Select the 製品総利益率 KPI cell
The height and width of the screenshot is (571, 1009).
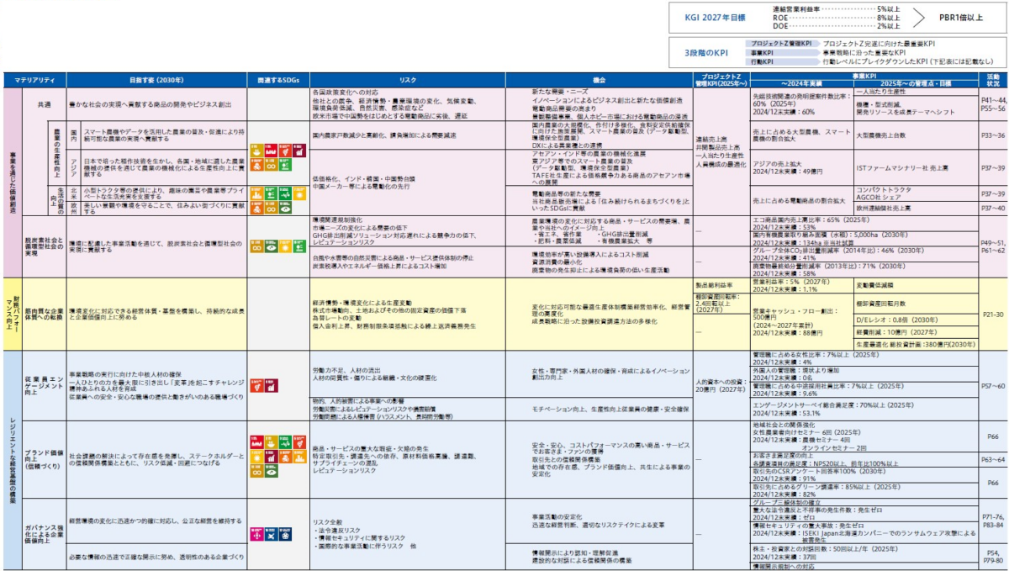click(x=721, y=284)
